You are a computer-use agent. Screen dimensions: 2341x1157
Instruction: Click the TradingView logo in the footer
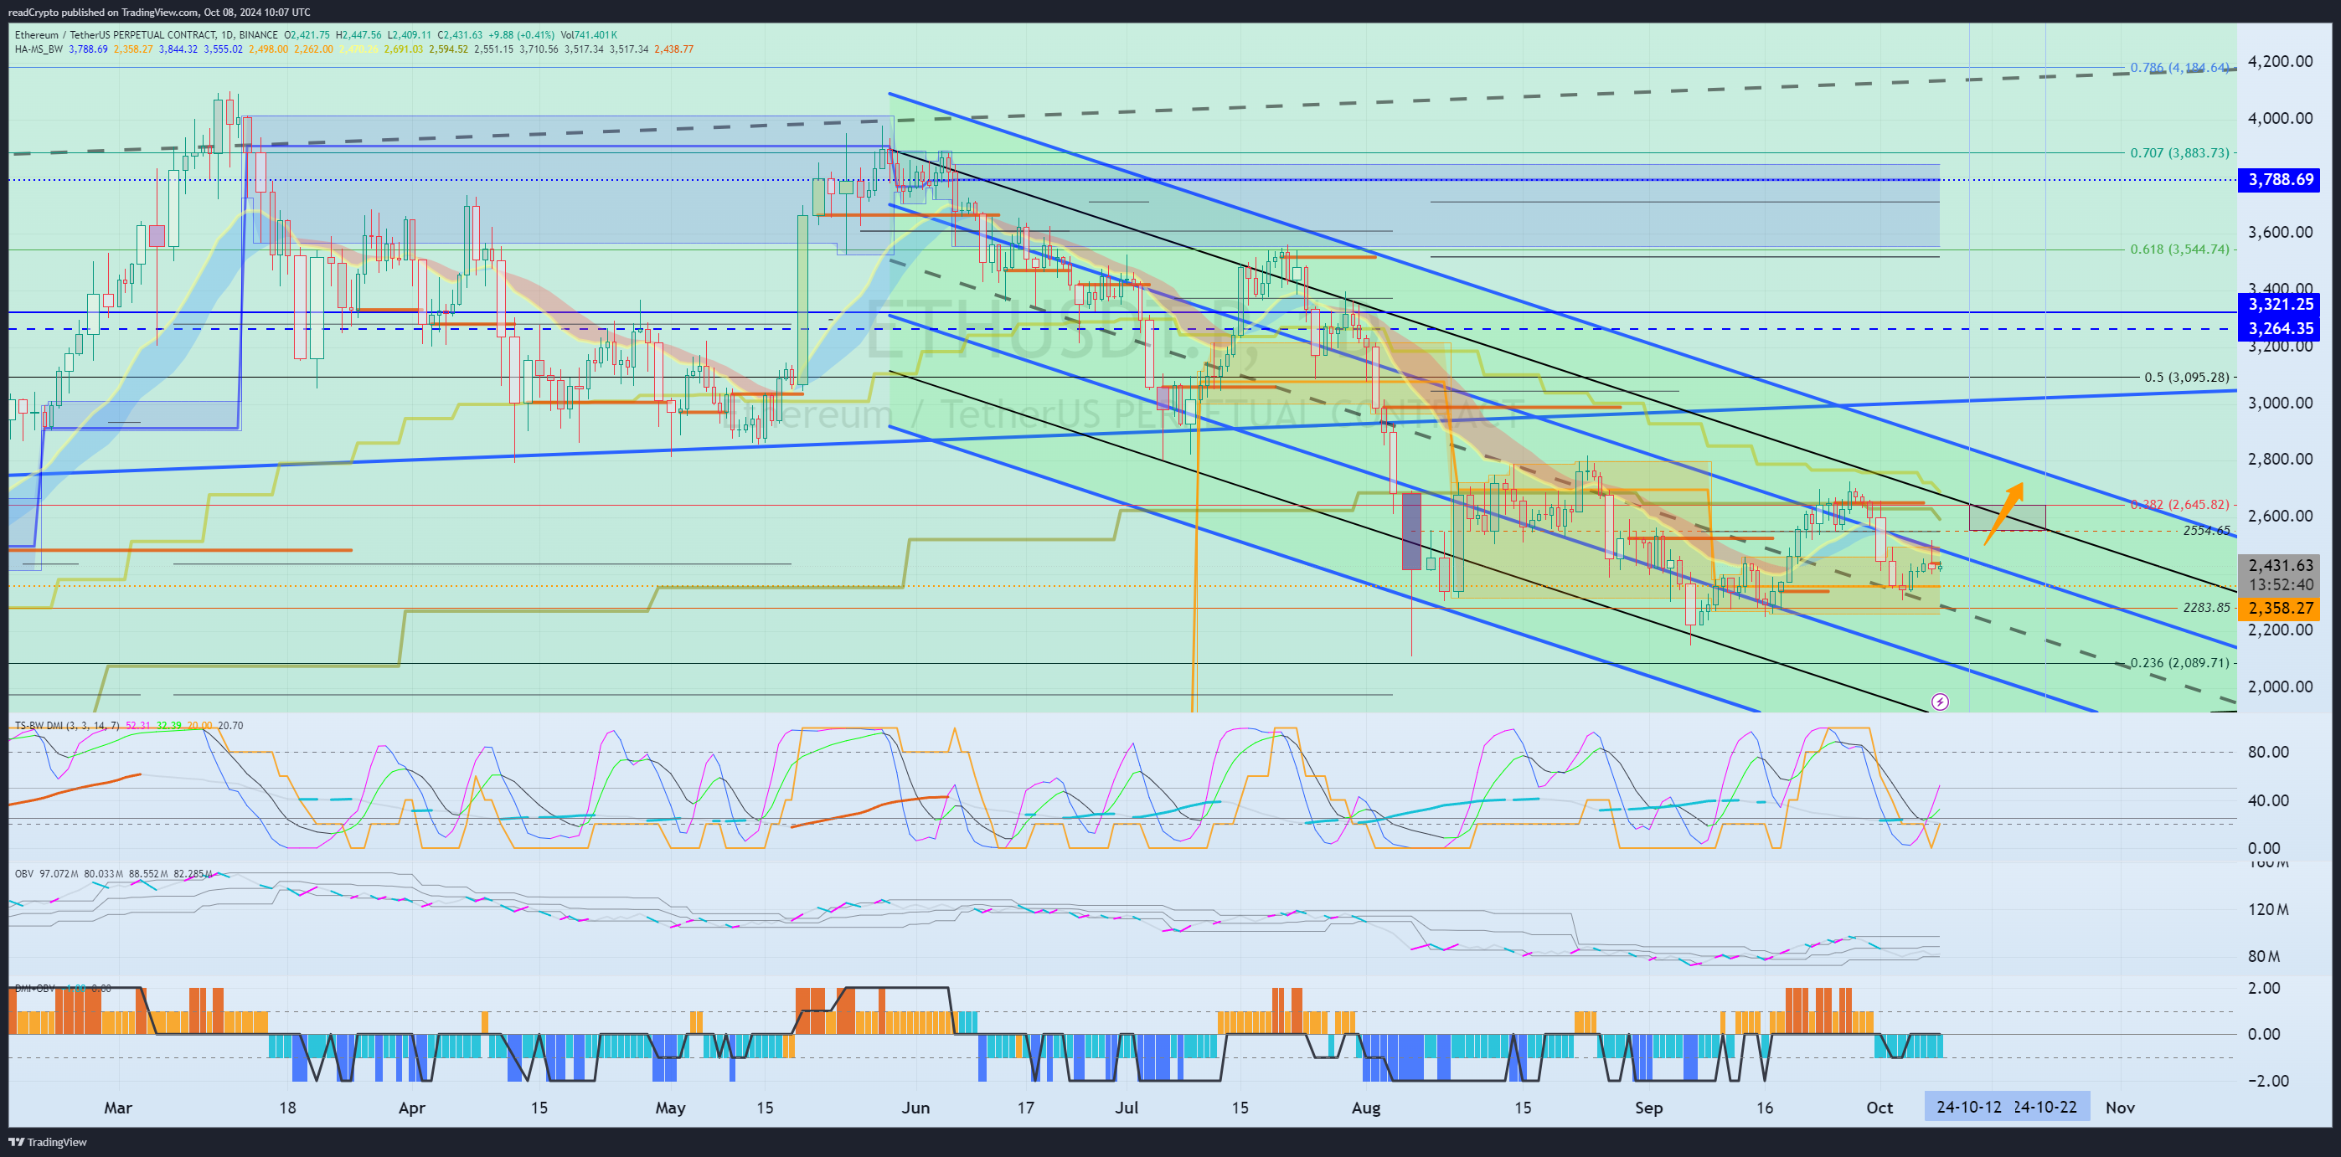click(x=47, y=1142)
